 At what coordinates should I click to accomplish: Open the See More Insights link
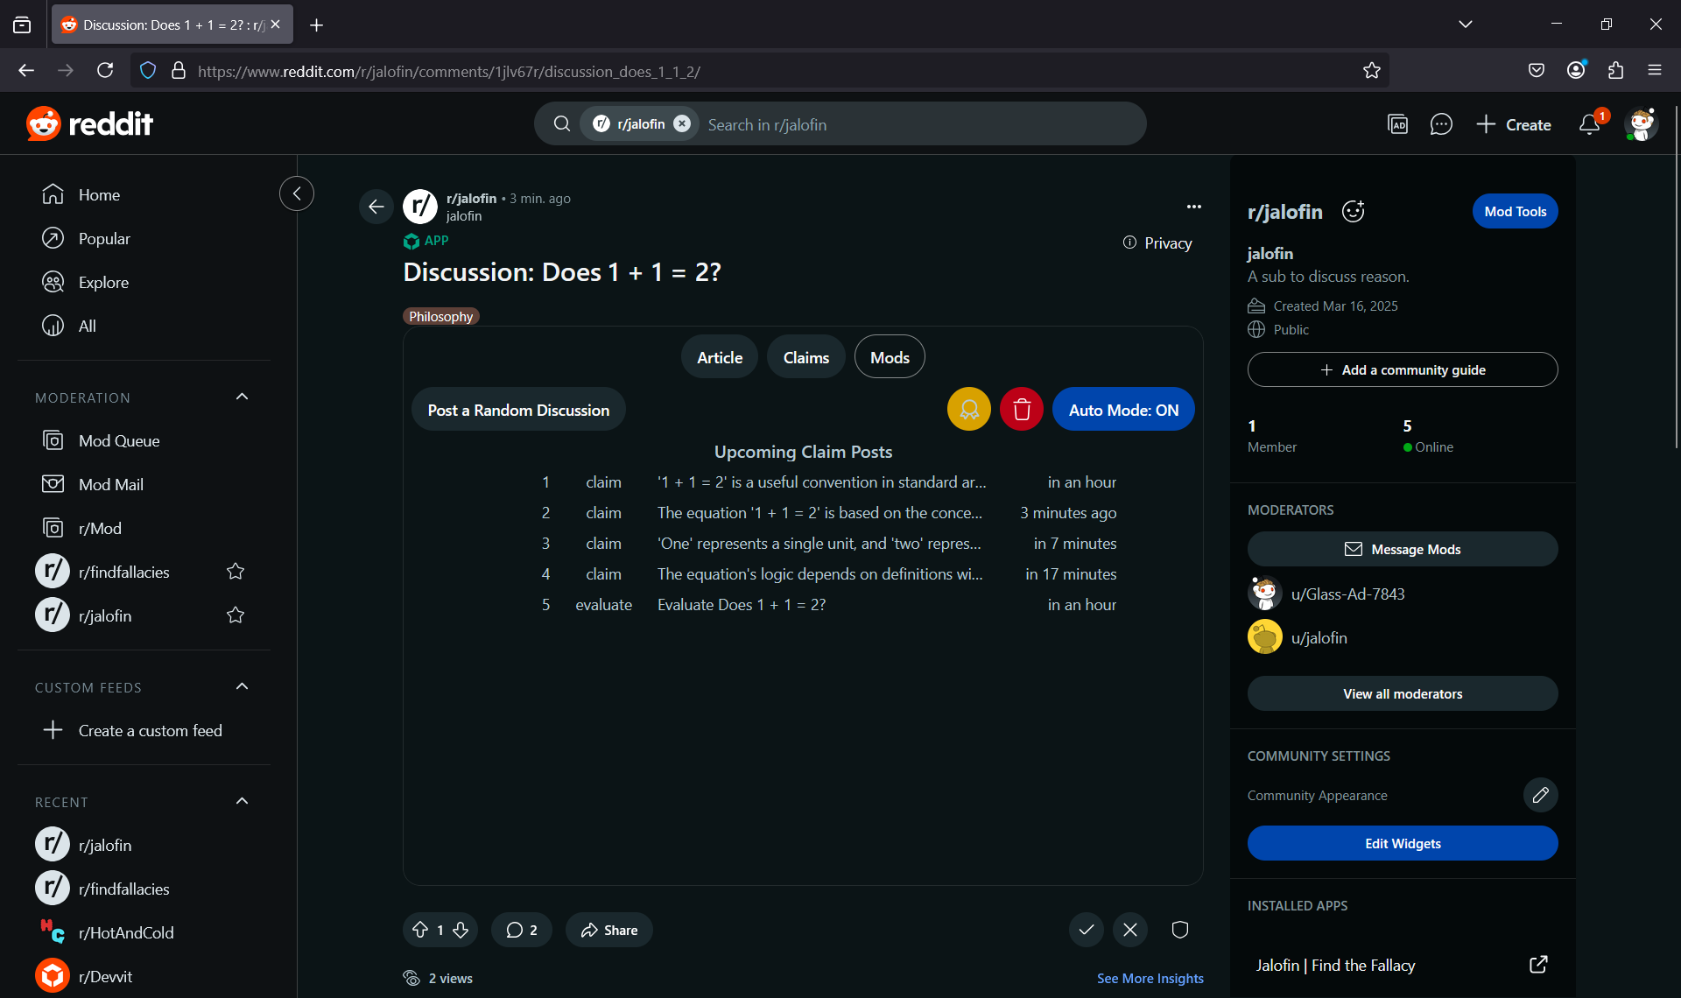click(x=1150, y=978)
